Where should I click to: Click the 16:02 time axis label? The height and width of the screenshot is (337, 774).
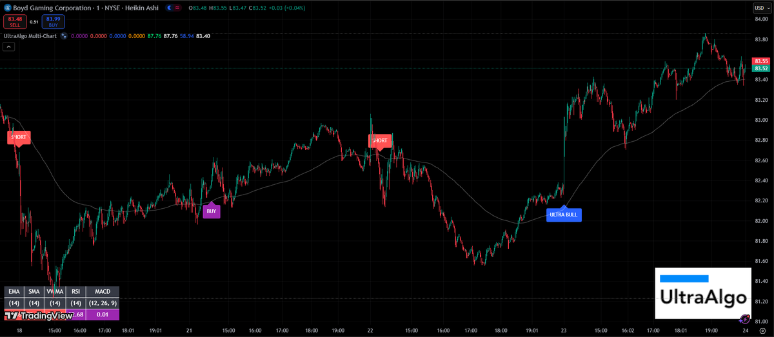coord(630,330)
